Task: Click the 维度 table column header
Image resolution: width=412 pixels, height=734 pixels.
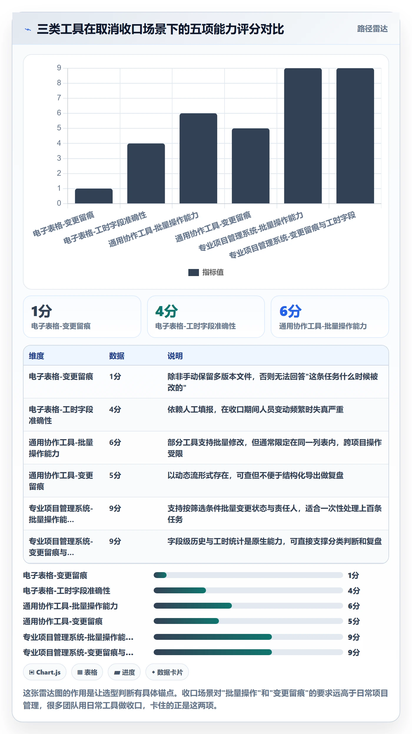Action: pos(36,356)
